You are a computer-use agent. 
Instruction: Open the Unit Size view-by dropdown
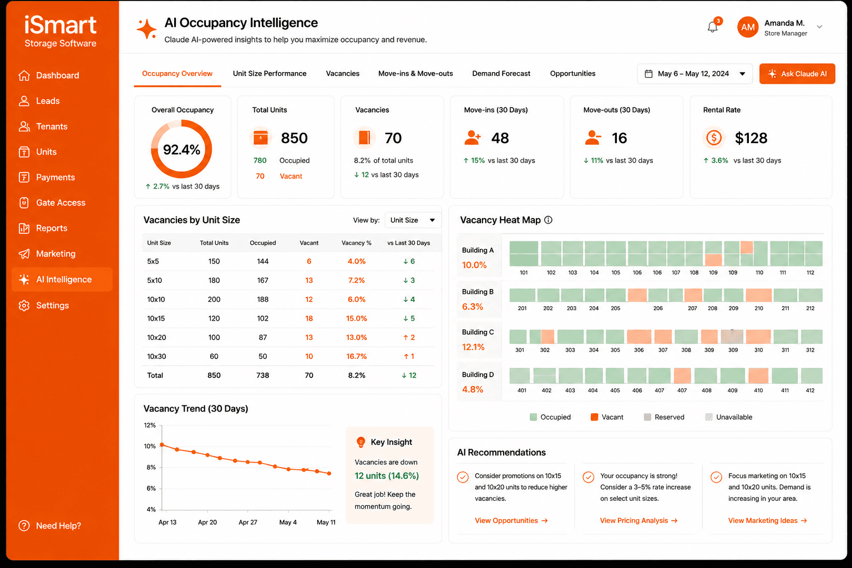tap(413, 220)
